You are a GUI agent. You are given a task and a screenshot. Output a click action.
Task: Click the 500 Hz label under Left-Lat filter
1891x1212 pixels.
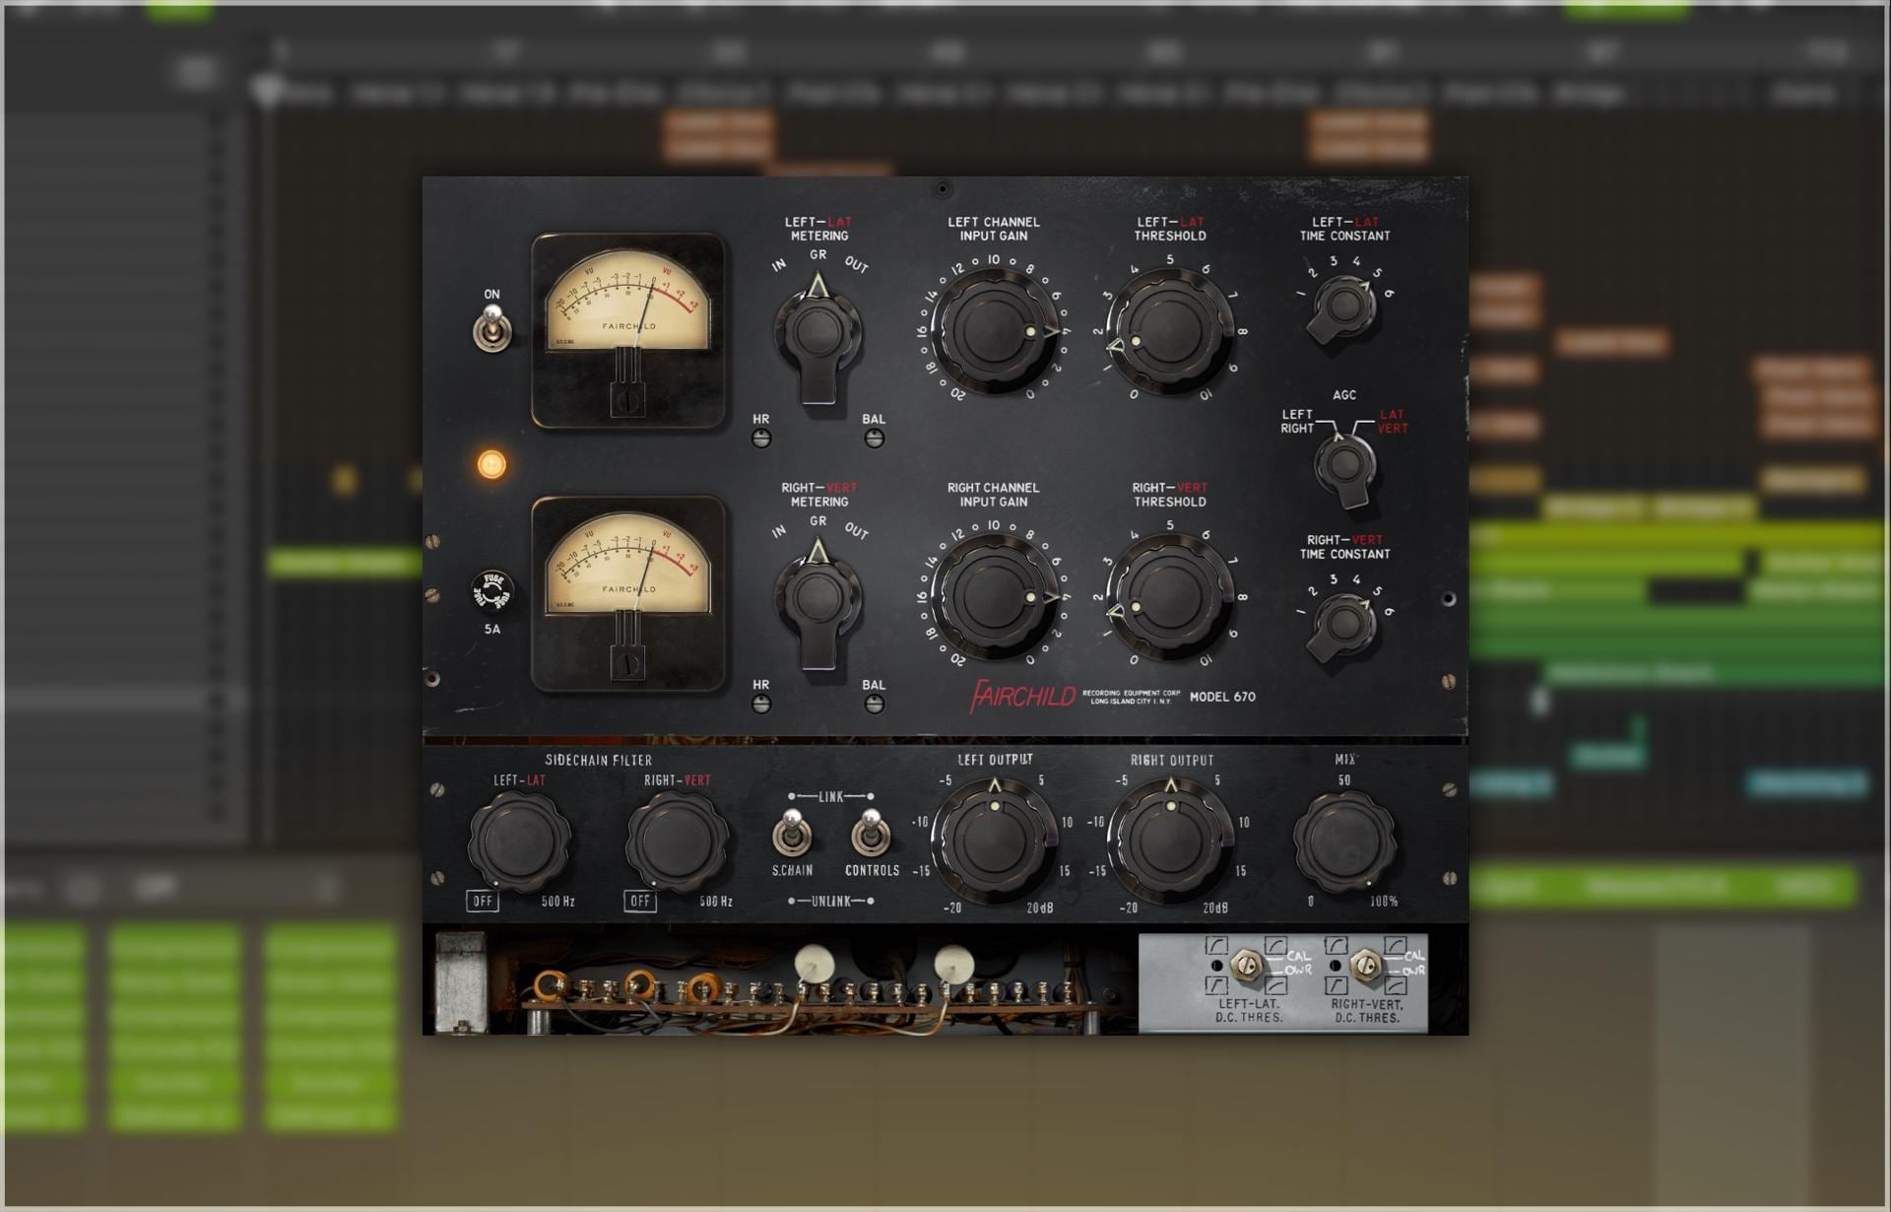(x=558, y=902)
